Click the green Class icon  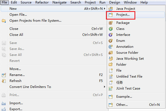coord(111,29)
